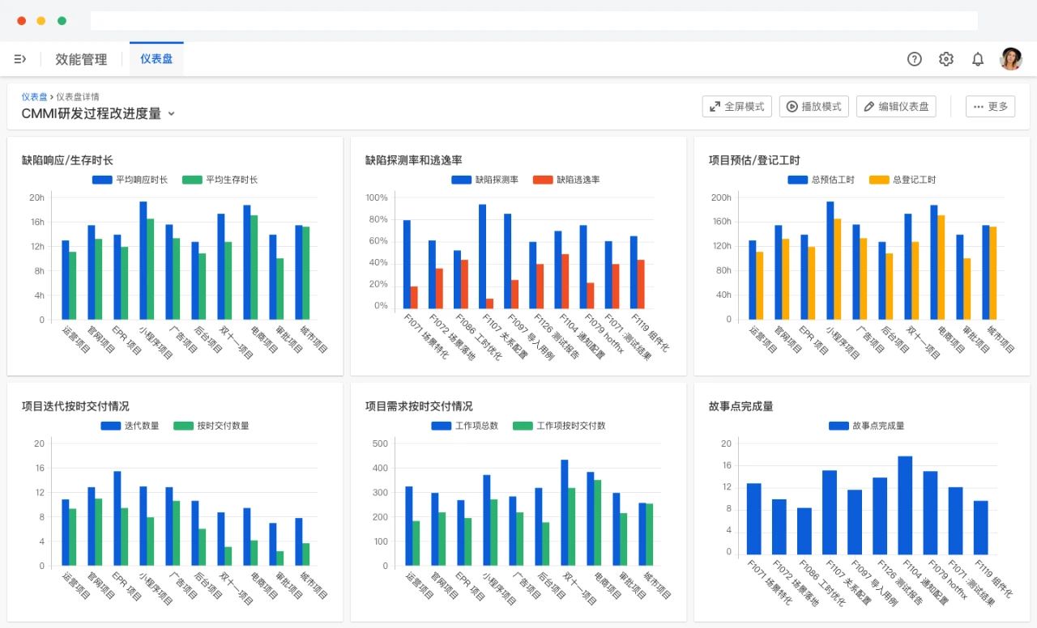This screenshot has height=628, width=1037.
Task: Click the user profile avatar
Action: [1010, 58]
